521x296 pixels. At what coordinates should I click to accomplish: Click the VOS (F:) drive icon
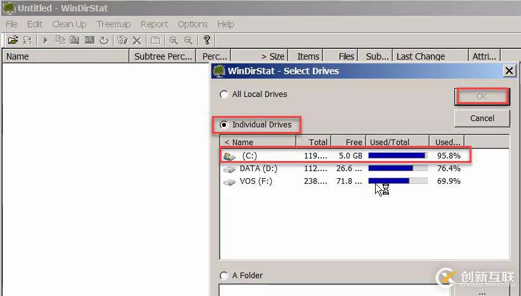[229, 182]
